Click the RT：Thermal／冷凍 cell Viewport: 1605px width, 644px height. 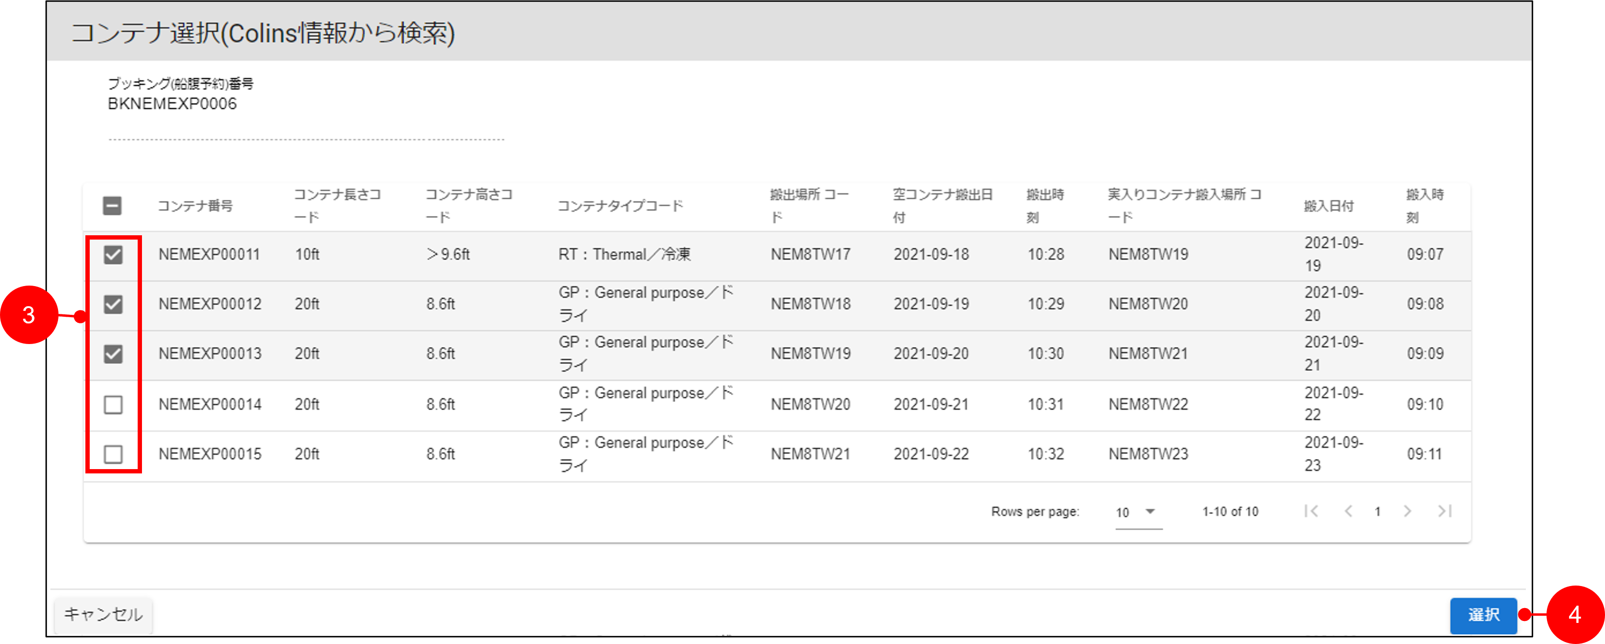(x=625, y=254)
